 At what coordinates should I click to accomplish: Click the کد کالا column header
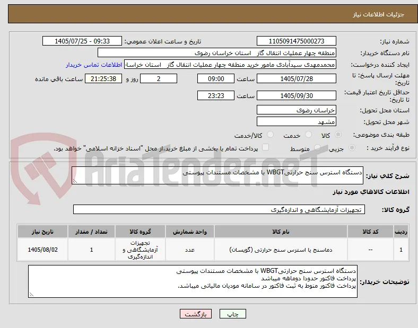[370, 232]
